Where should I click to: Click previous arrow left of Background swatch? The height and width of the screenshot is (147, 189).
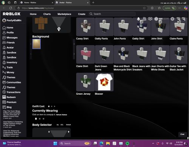click(31, 44)
